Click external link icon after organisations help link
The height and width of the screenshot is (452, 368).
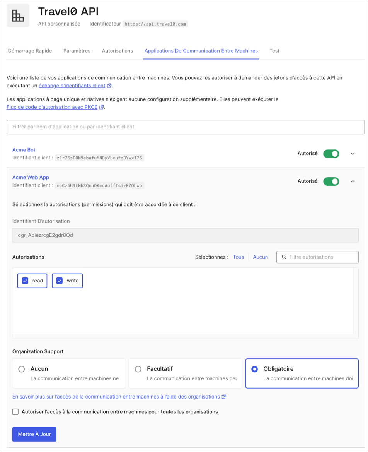(224, 397)
